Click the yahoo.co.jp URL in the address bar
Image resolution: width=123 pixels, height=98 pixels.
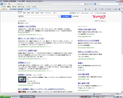click(x=45, y=4)
